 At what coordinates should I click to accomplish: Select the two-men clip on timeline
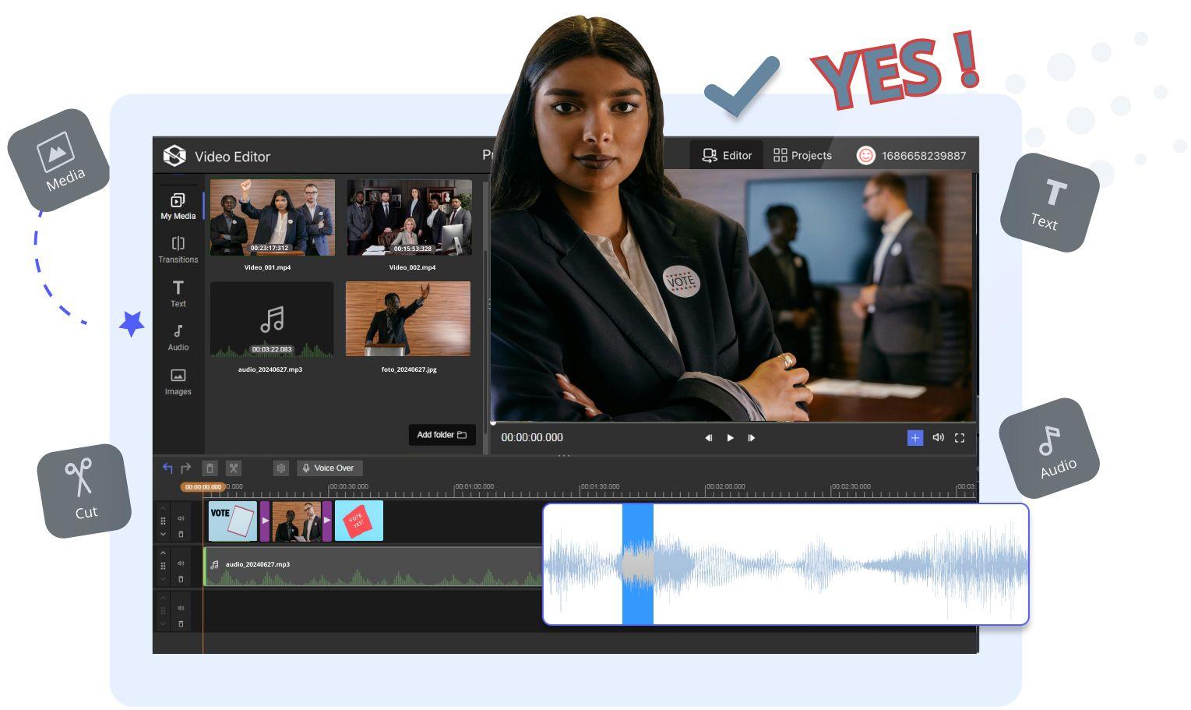(x=297, y=521)
